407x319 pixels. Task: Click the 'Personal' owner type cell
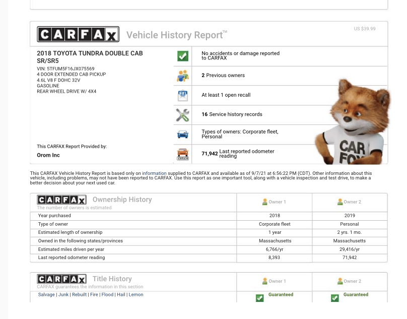[350, 224]
